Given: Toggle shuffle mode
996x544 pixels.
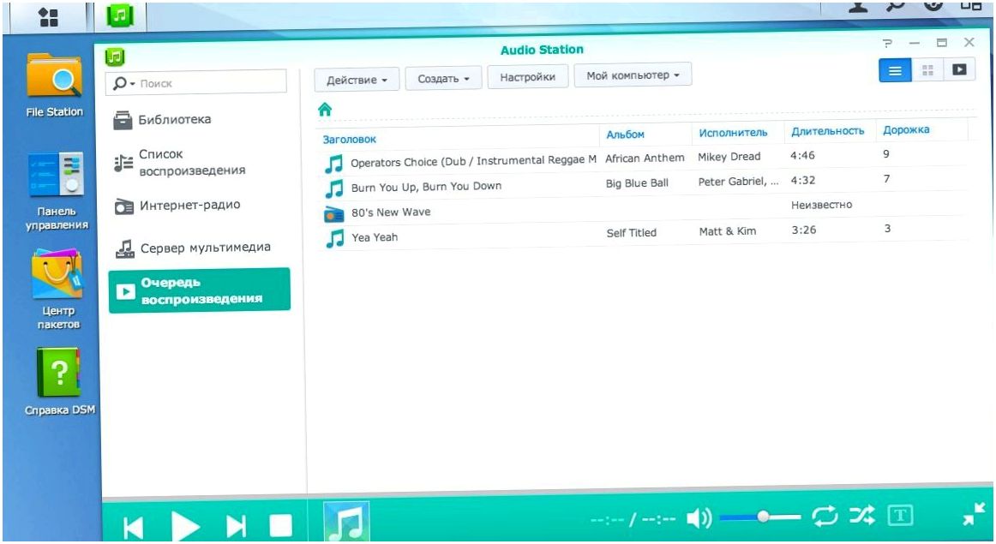Looking at the screenshot, I should tap(861, 515).
